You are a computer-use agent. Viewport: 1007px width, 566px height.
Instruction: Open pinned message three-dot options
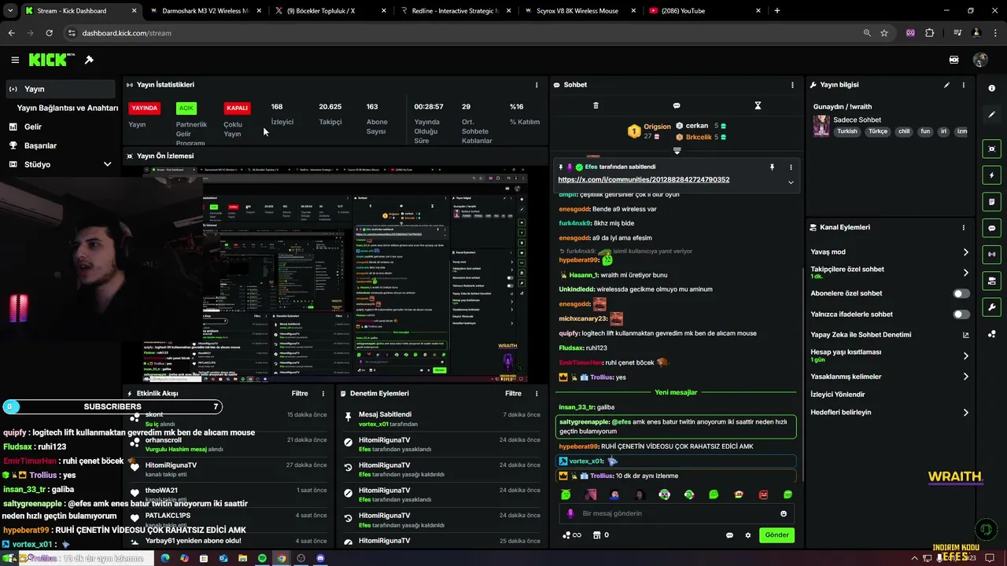[x=791, y=167]
